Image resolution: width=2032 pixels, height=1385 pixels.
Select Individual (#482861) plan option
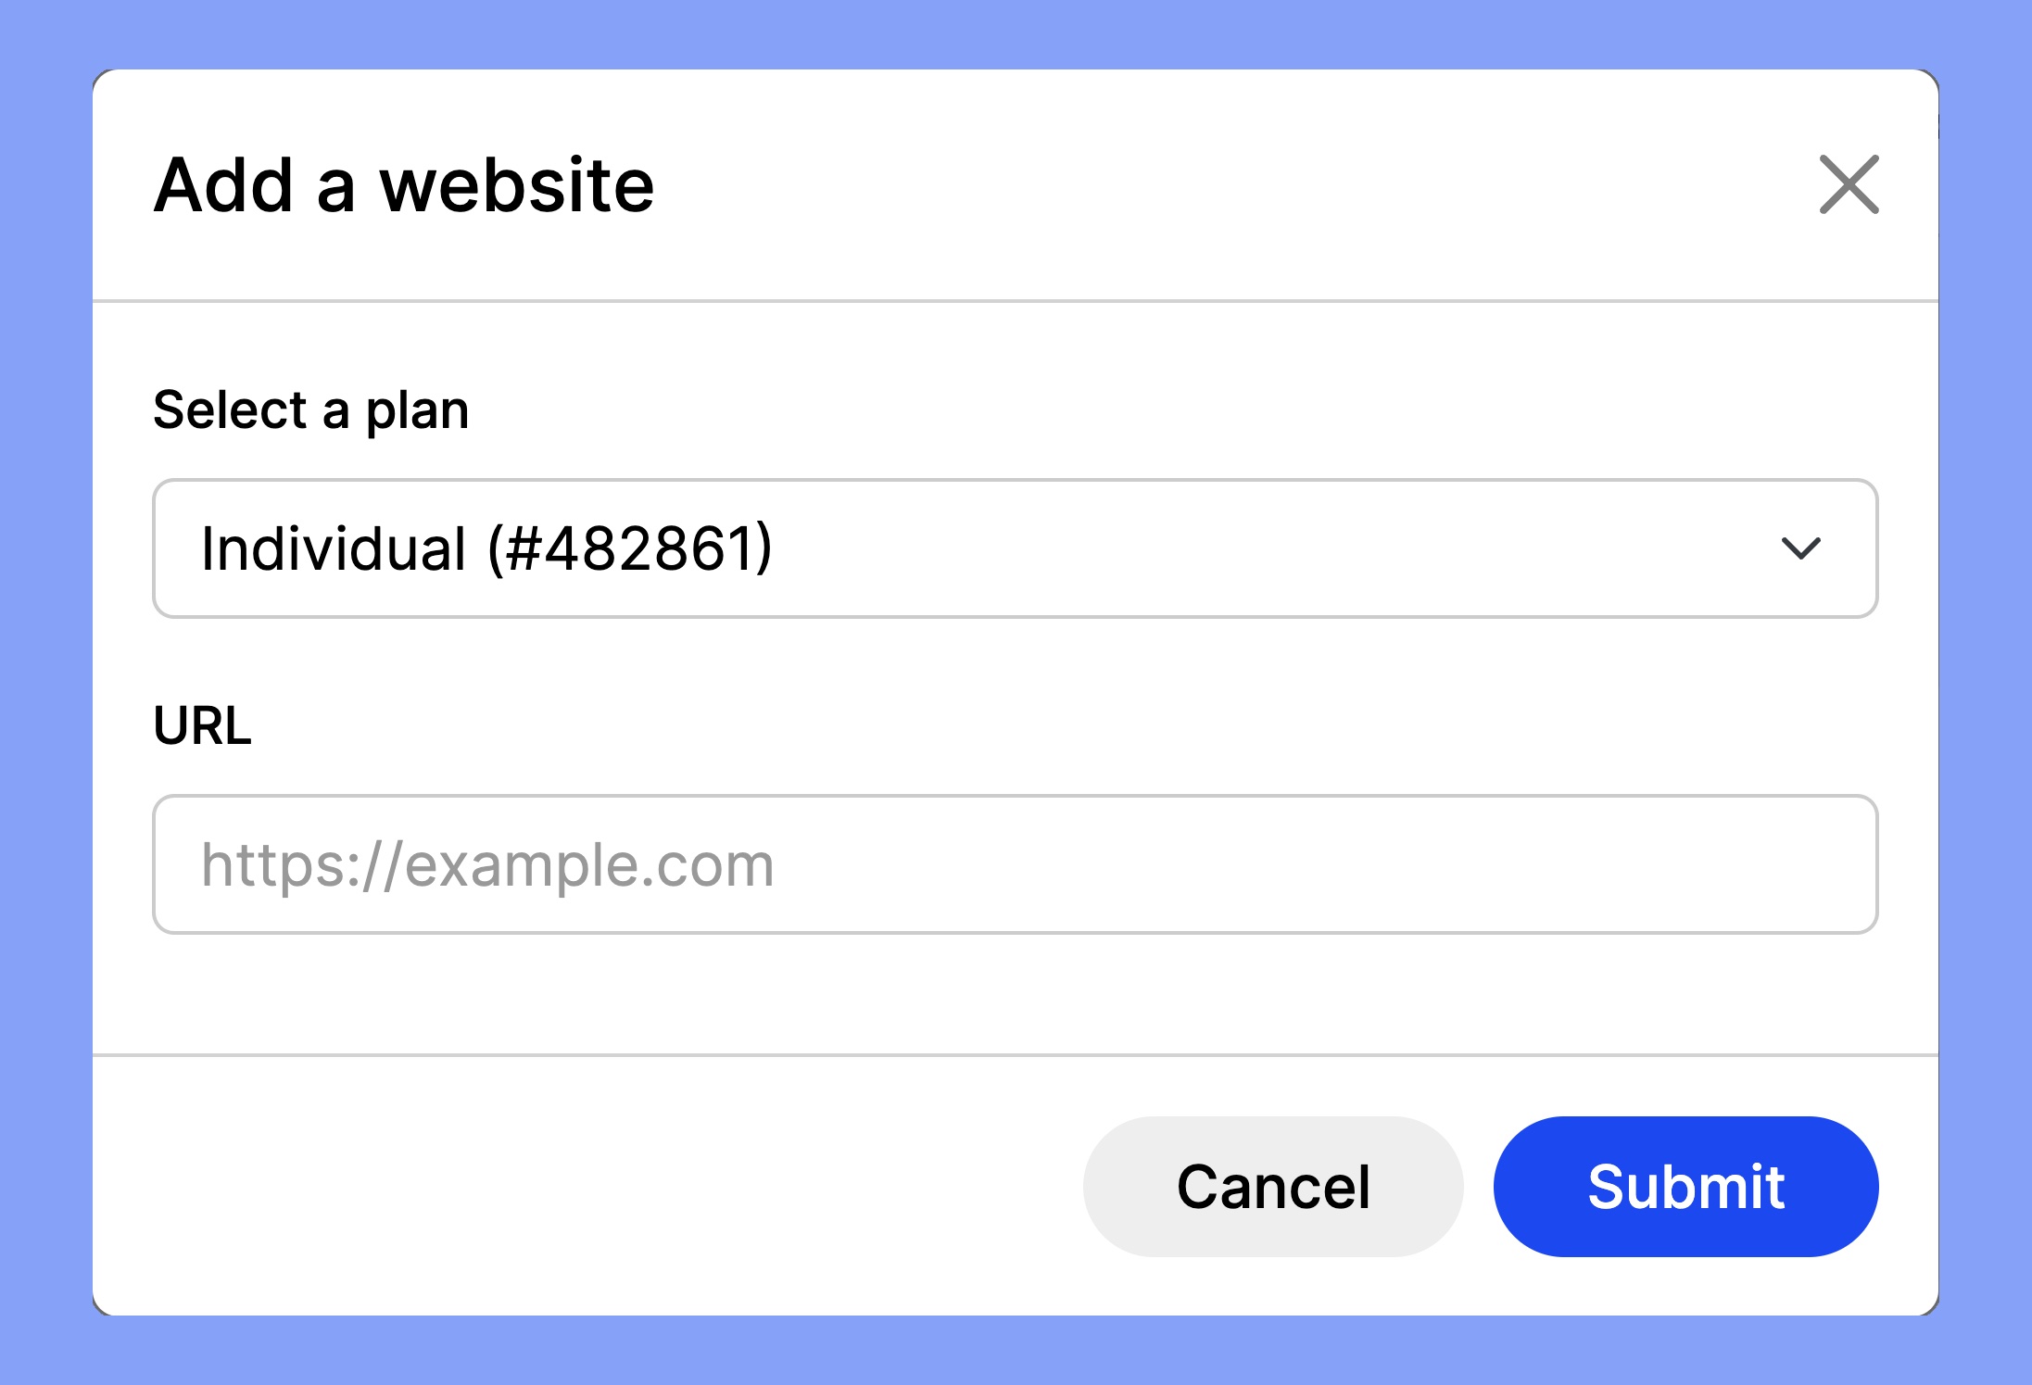1016,547
